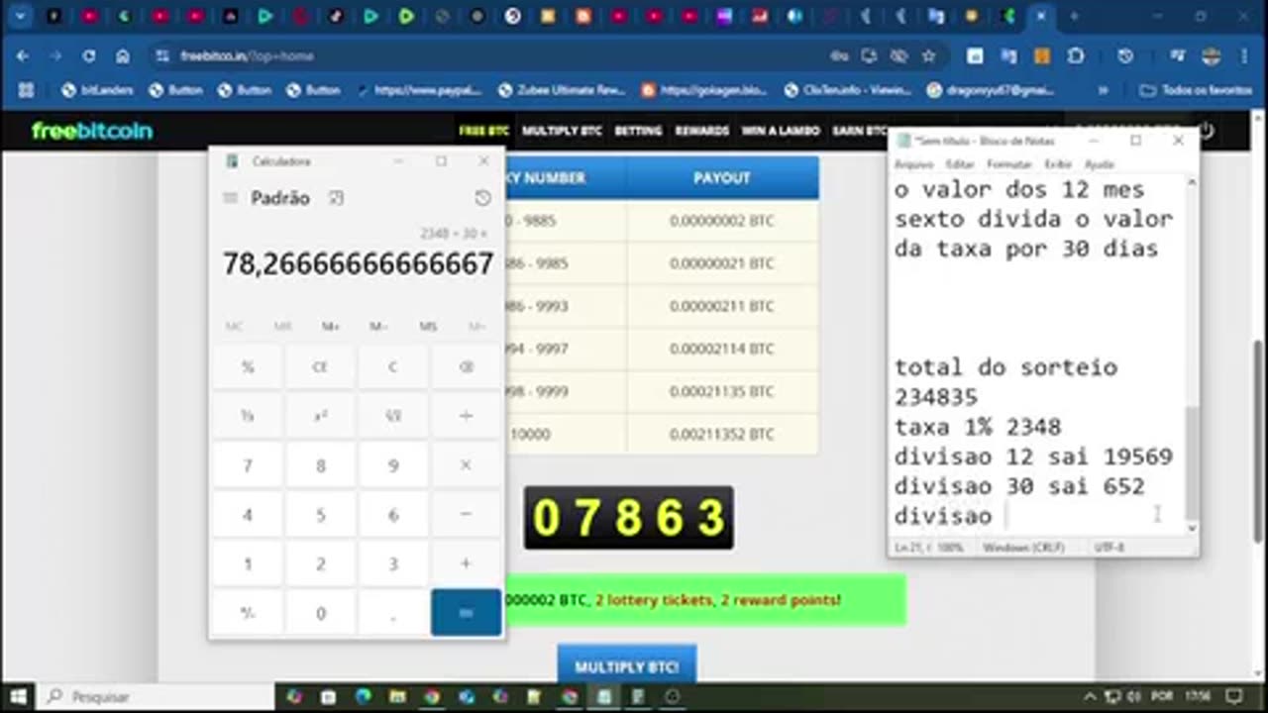
Task: Open the bitLanders bookmark
Action: coord(97,90)
